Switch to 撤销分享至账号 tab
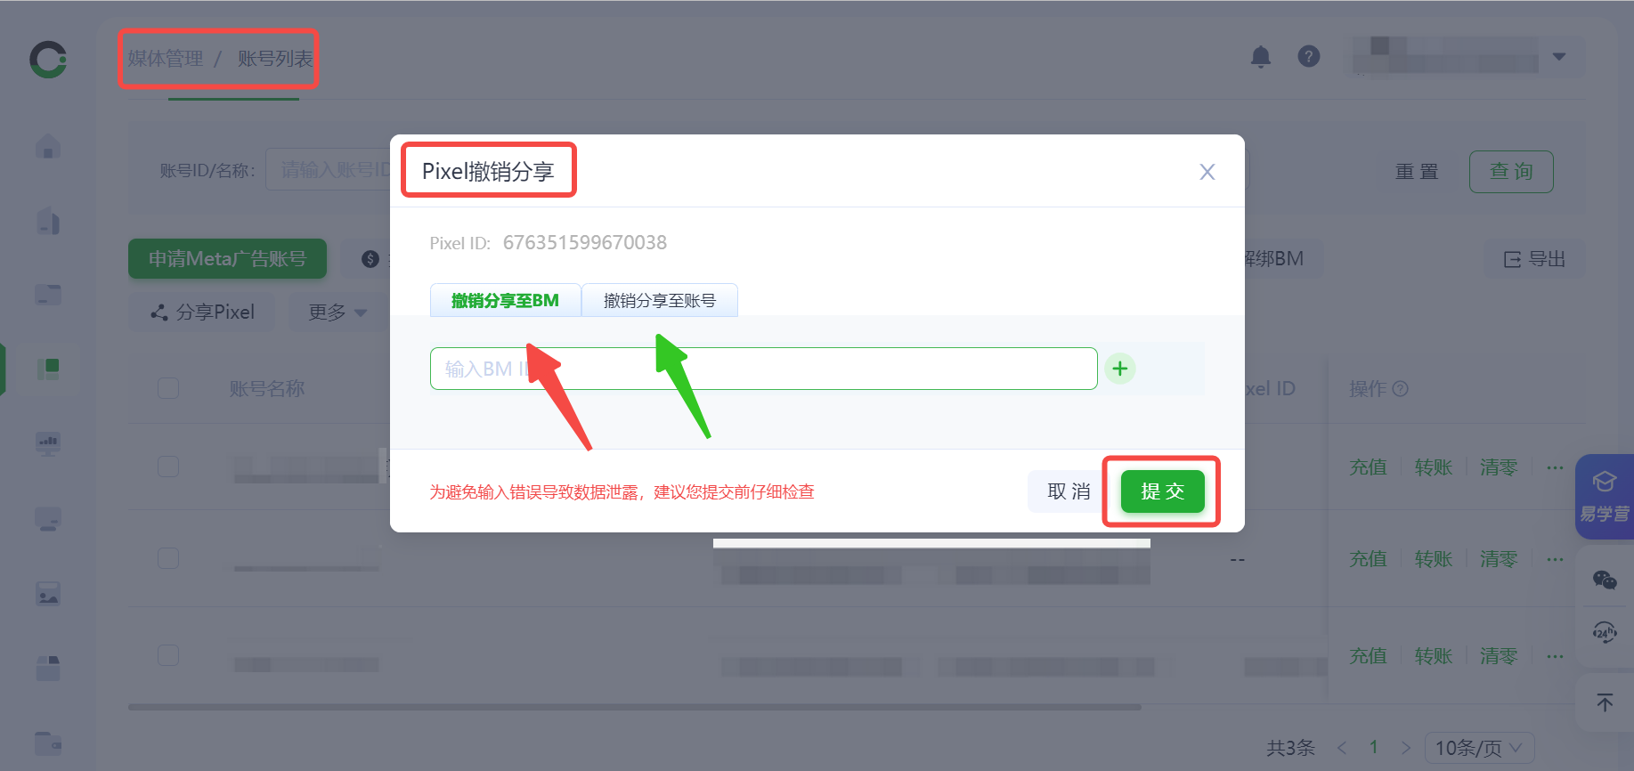 click(659, 301)
